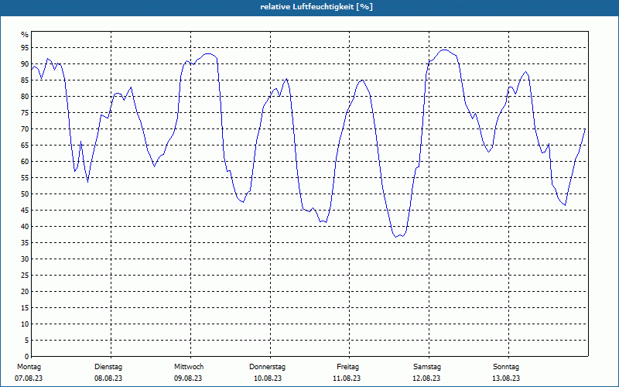
Task: Click the 'Montag' day label
Action: 29,367
